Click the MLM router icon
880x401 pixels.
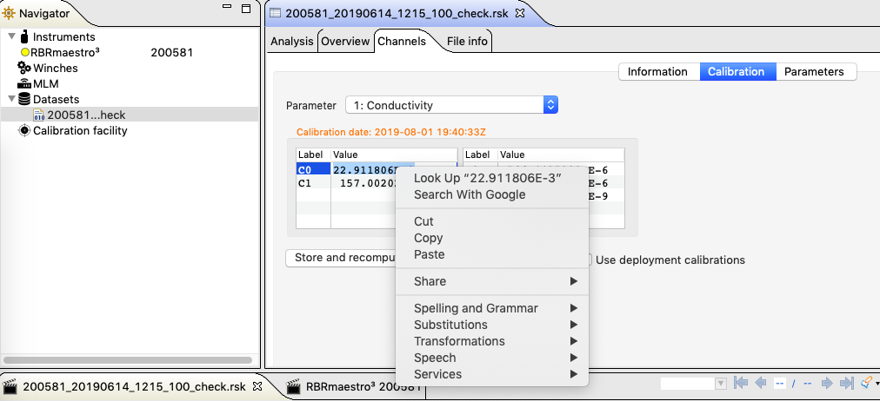tap(24, 84)
